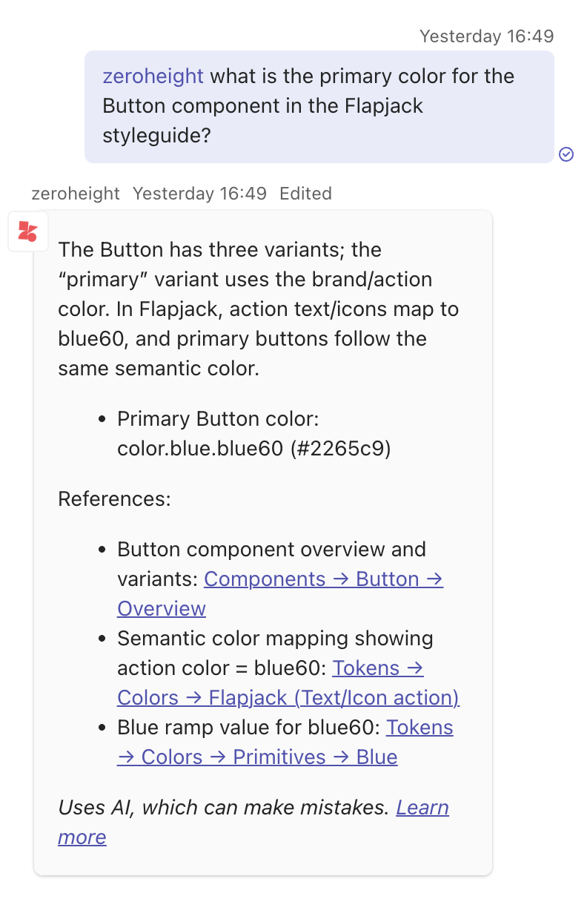
Task: Click the Edited label on the reply
Action: [305, 194]
